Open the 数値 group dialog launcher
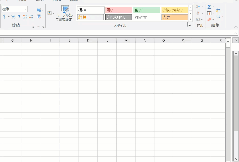239x162 pixels. click(x=33, y=27)
